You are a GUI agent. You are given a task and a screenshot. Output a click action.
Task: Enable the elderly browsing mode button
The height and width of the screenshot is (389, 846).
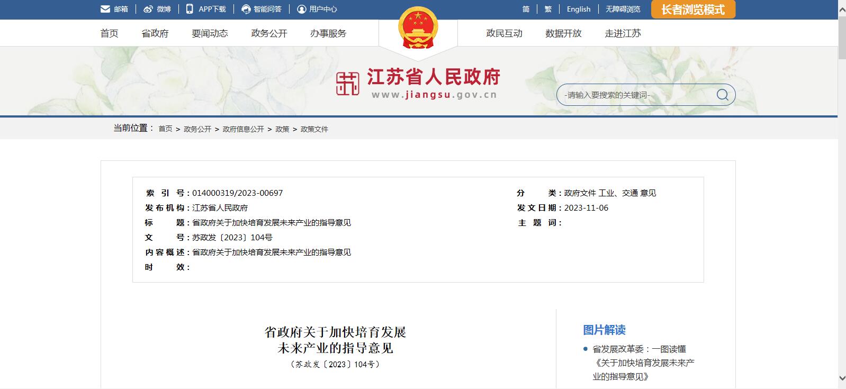(692, 10)
